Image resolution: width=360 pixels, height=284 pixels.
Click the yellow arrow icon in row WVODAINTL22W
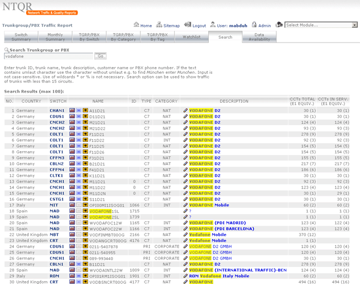(x=85, y=270)
